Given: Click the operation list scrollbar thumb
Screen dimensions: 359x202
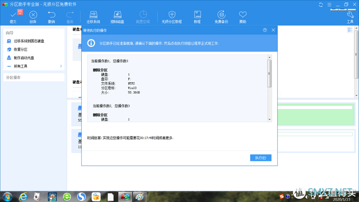Looking at the screenshot, I should (x=269, y=73).
